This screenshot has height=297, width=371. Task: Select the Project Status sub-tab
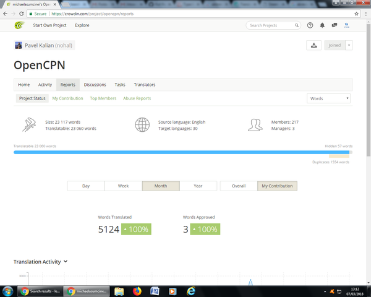click(x=32, y=98)
